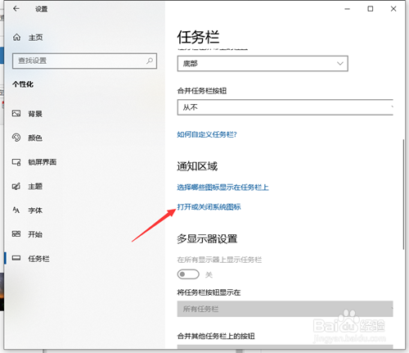Open the 主页 home icon
Image resolution: width=409 pixels, height=353 pixels.
pyautogui.click(x=16, y=37)
